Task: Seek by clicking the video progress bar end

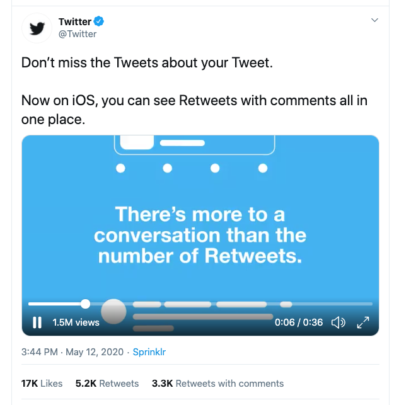Action: click(371, 304)
